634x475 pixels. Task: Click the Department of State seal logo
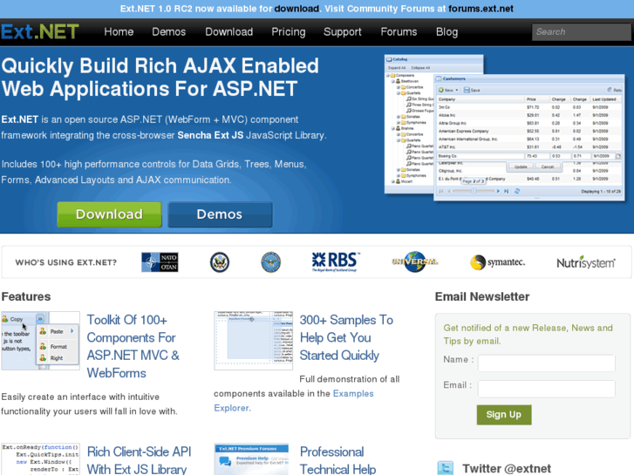[220, 262]
